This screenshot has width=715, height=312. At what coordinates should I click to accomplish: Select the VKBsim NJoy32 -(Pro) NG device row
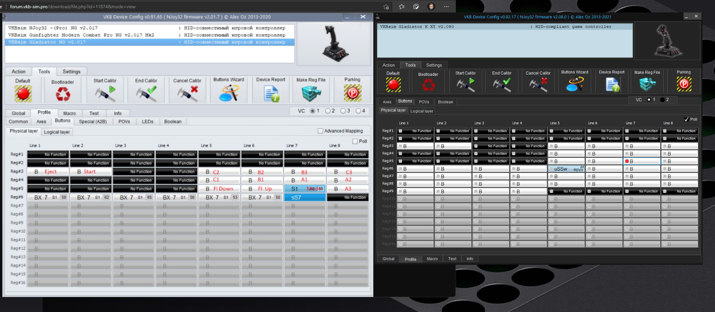(x=150, y=28)
